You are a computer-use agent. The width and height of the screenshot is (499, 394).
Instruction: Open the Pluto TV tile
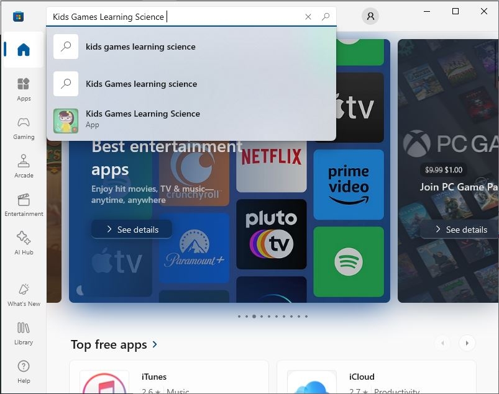272,234
